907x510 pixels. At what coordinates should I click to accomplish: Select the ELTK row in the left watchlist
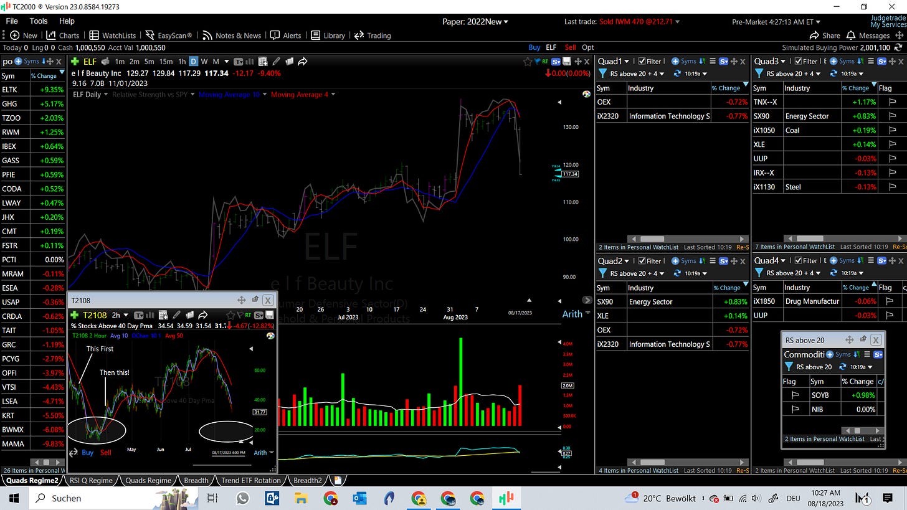[x=32, y=90]
